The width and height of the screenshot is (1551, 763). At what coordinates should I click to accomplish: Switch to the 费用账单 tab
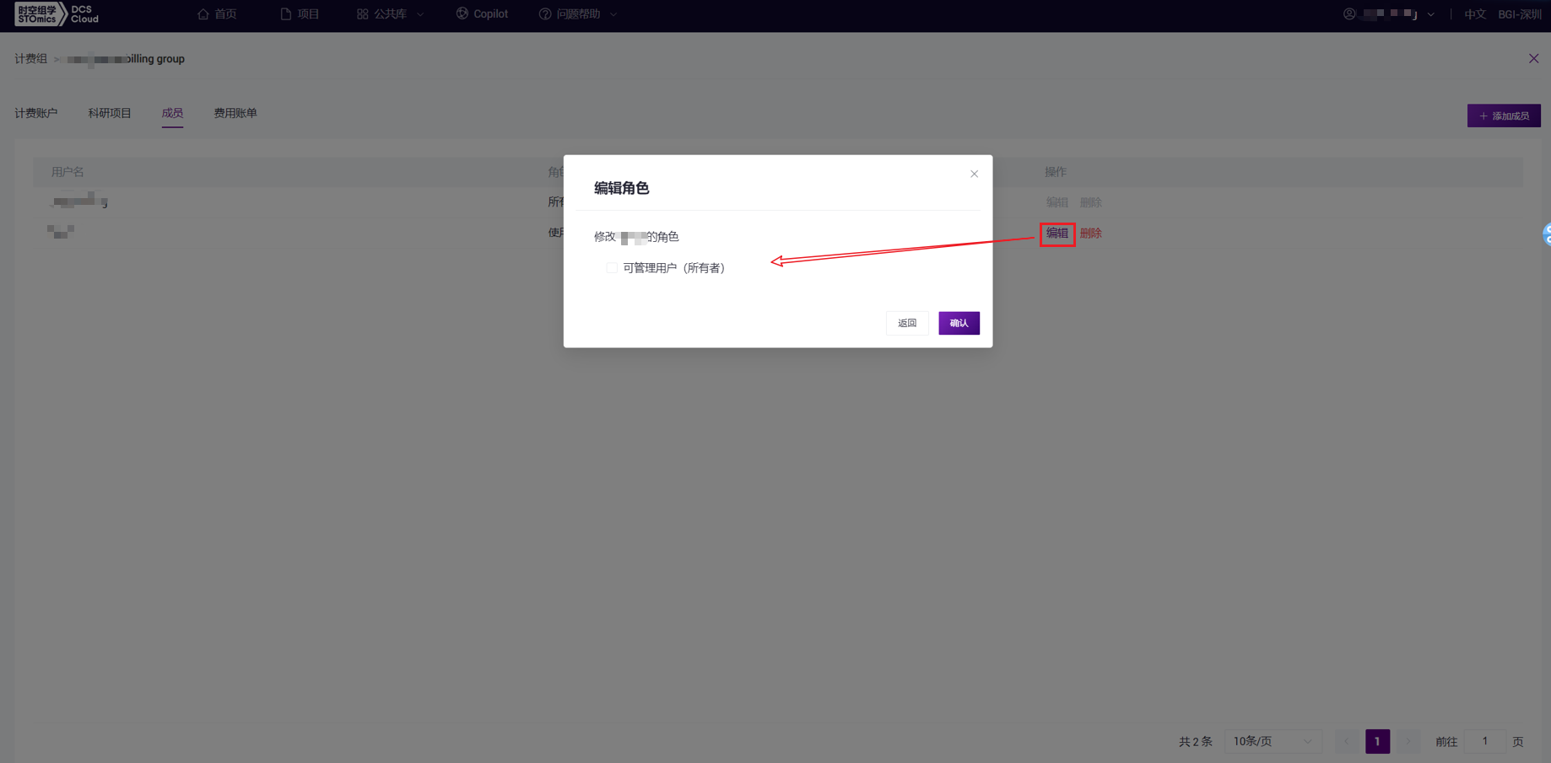(235, 113)
